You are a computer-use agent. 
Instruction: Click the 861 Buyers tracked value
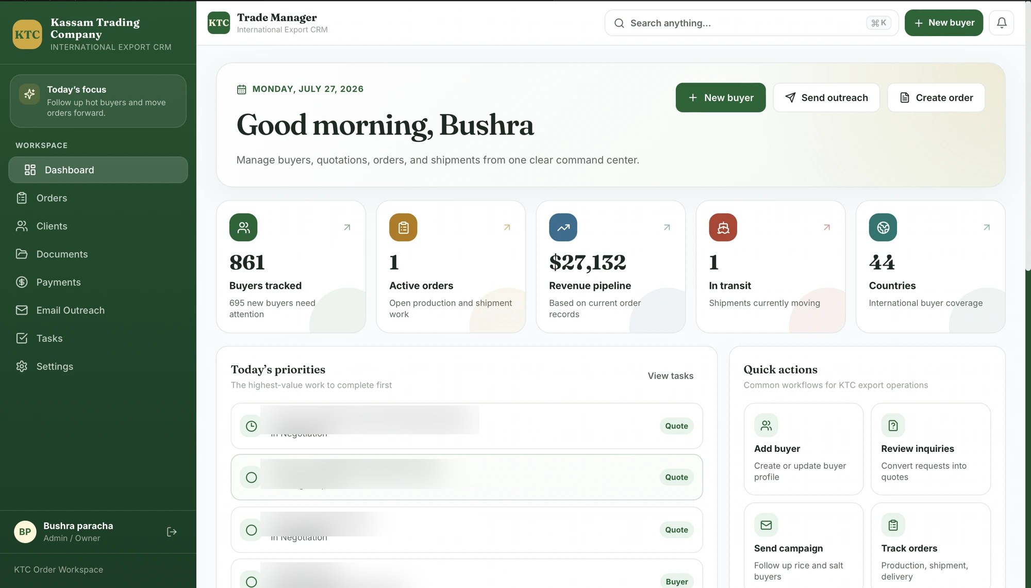pyautogui.click(x=247, y=263)
